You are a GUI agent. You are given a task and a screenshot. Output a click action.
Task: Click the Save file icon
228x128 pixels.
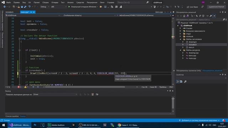[22, 7]
